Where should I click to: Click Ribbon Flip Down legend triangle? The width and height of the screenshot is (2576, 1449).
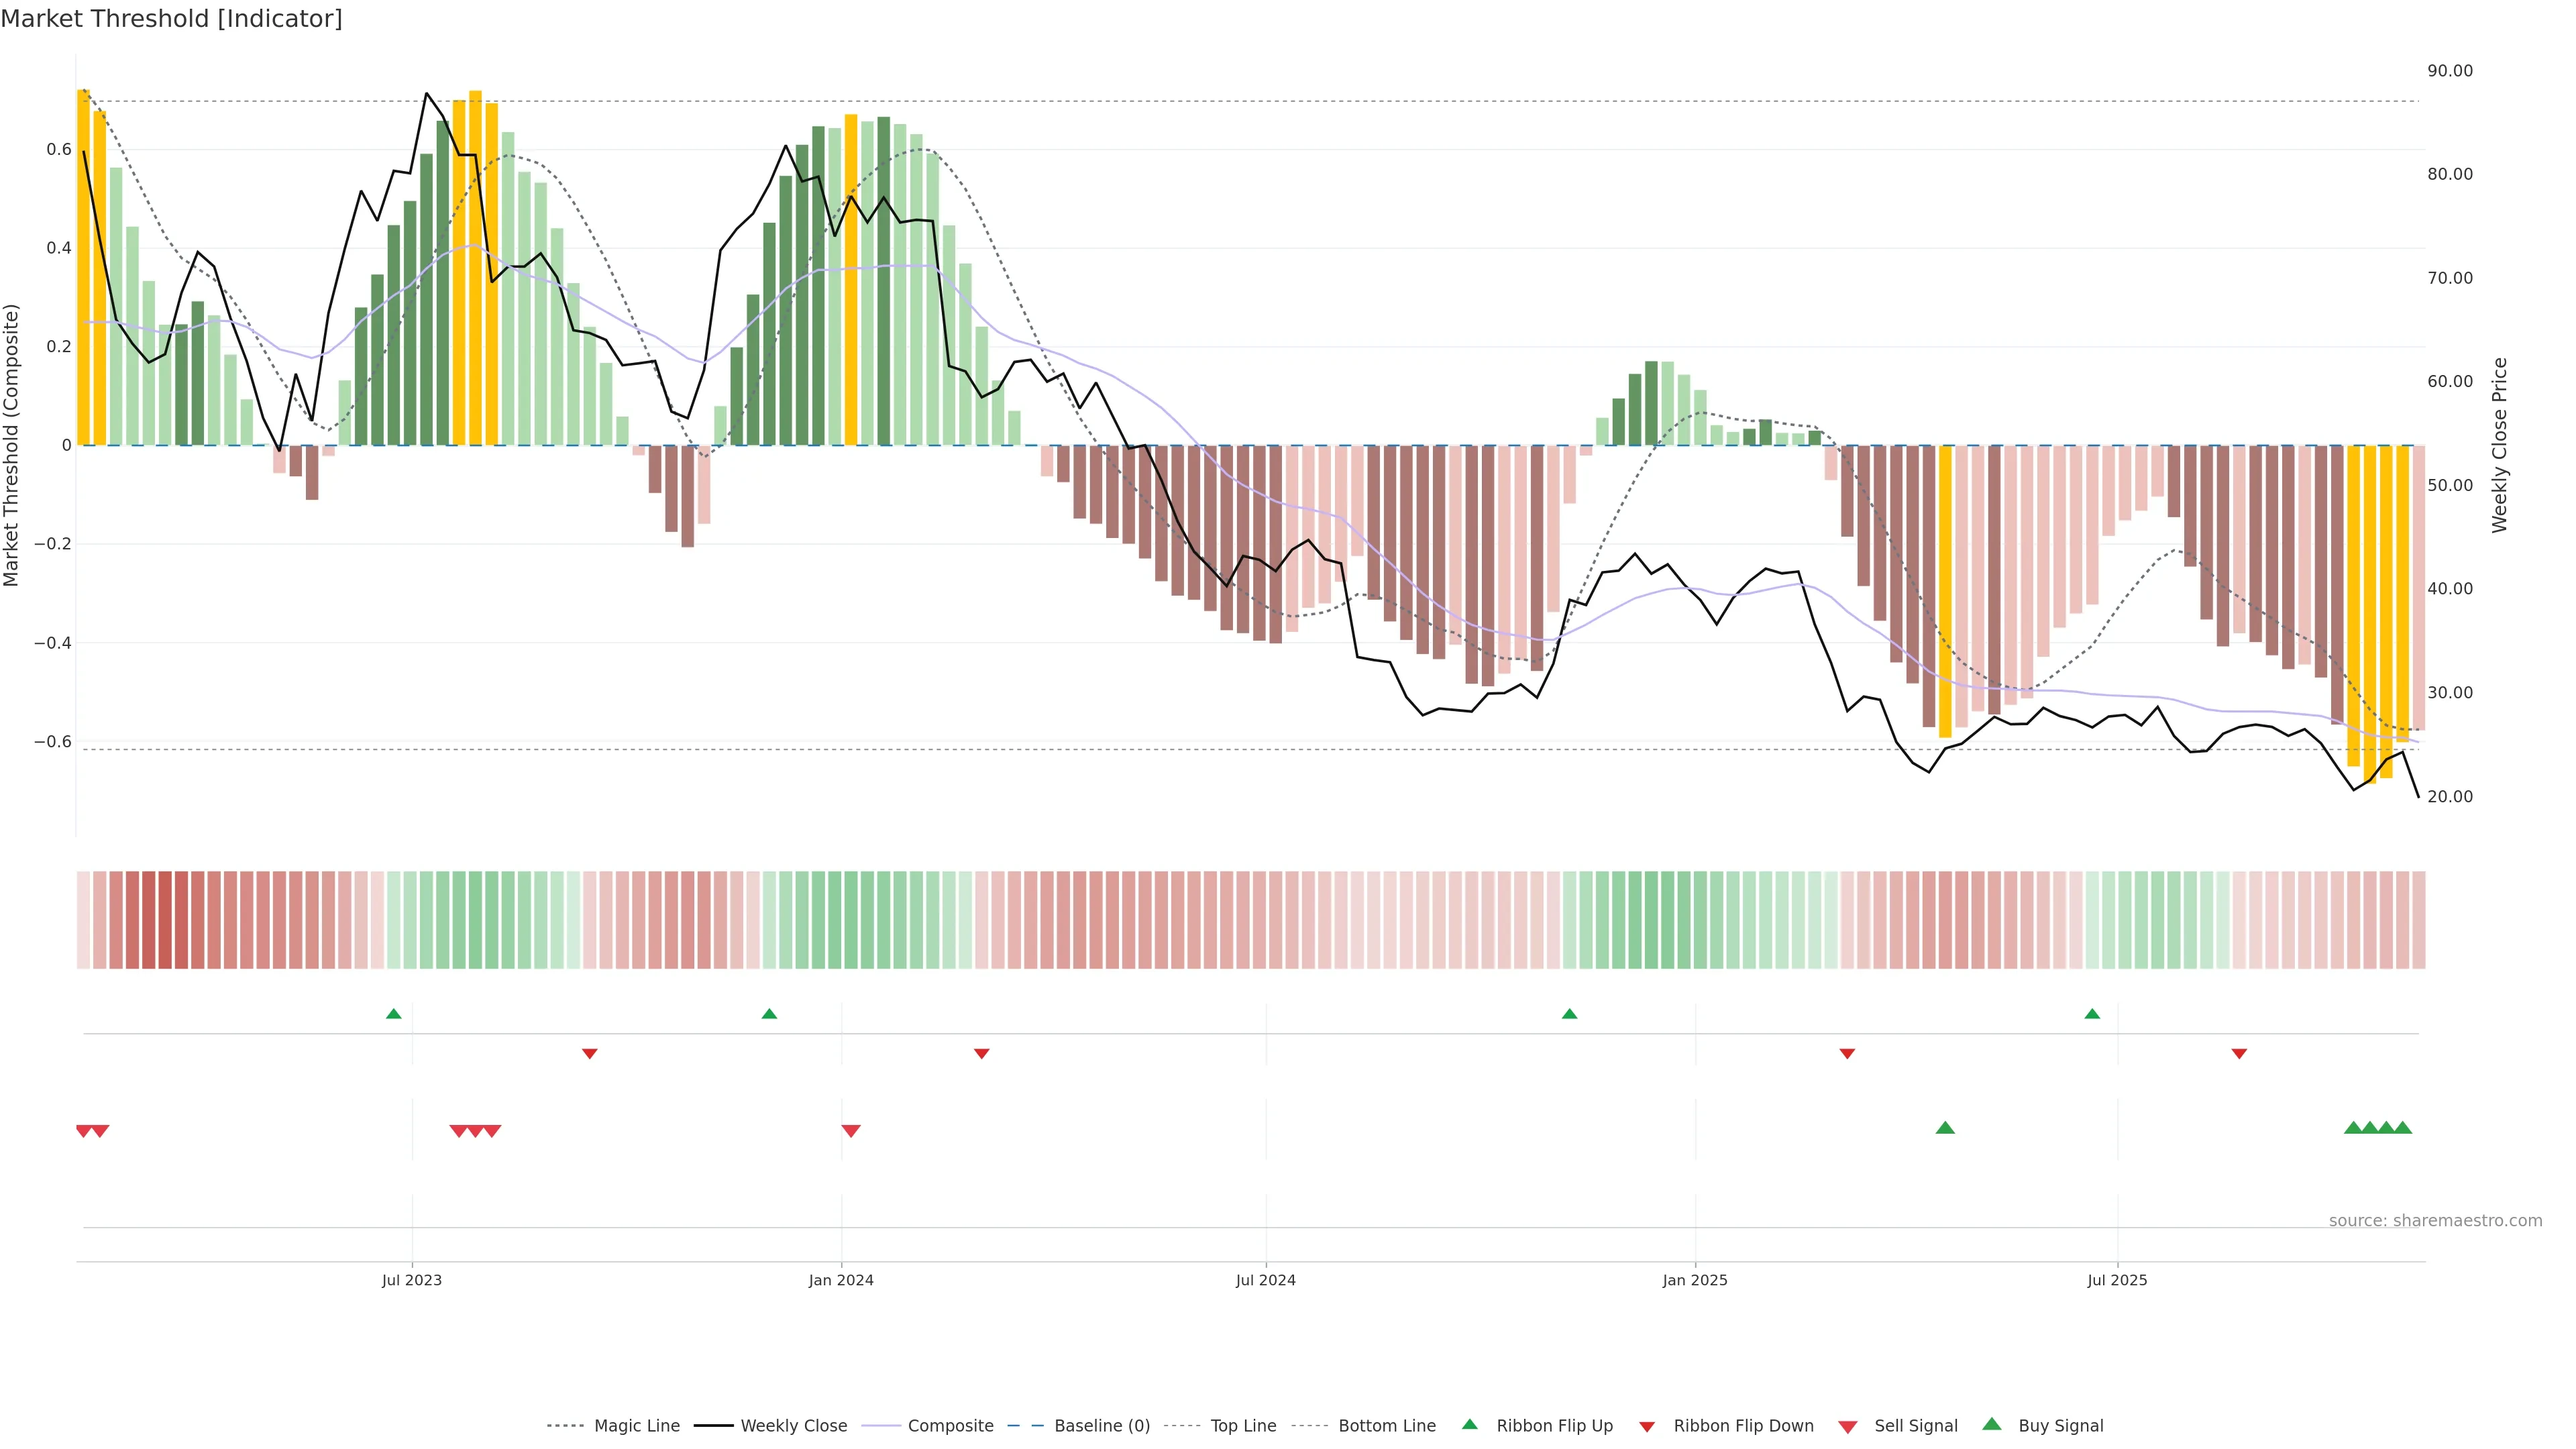[x=1647, y=1427]
